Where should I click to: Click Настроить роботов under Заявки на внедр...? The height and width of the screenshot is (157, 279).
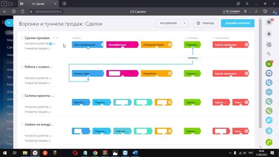(x=36, y=136)
